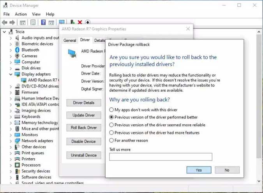Click the Properties sheet toolbar icon
263x193 pixels.
pyautogui.click(x=33, y=22)
